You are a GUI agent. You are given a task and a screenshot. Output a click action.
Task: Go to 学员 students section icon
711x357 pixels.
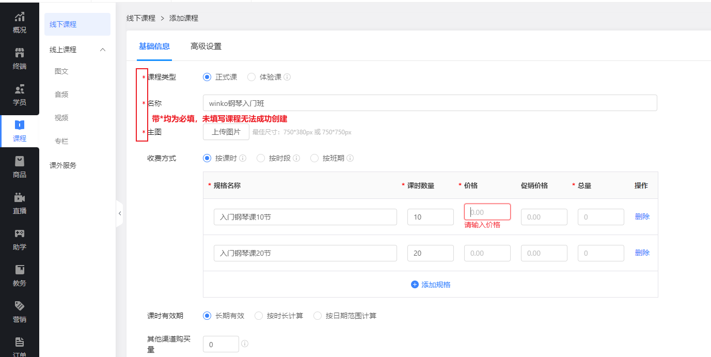pos(19,89)
